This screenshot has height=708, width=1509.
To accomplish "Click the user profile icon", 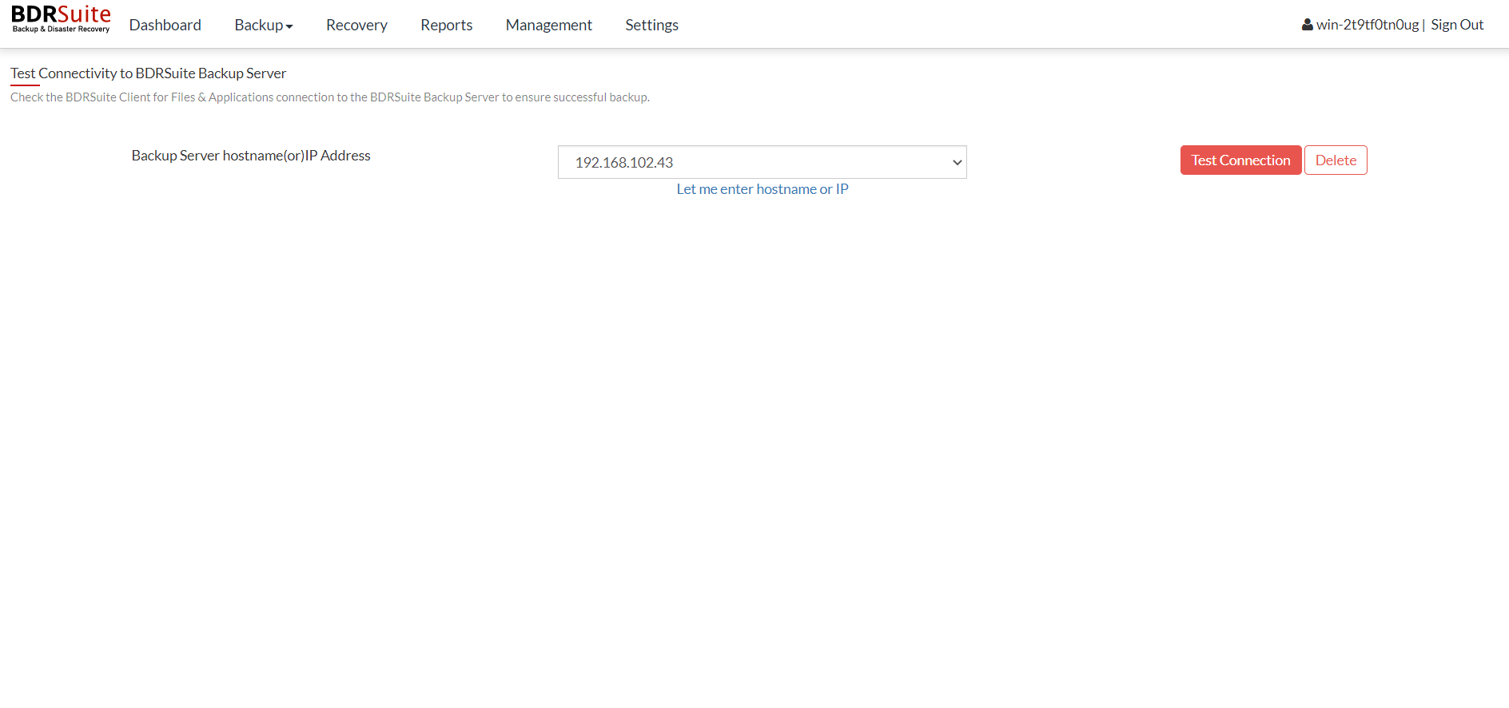I will 1308,25.
